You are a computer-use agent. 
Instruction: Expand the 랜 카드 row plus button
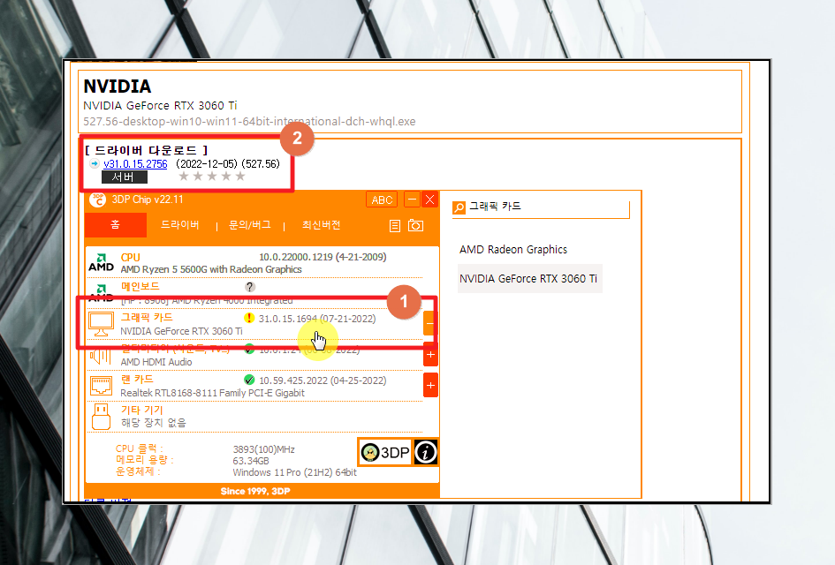coord(430,385)
